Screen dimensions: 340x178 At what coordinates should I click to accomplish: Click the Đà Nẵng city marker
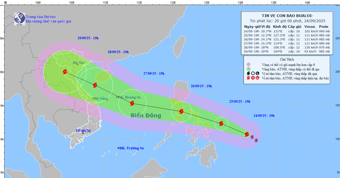click(x=93, y=98)
